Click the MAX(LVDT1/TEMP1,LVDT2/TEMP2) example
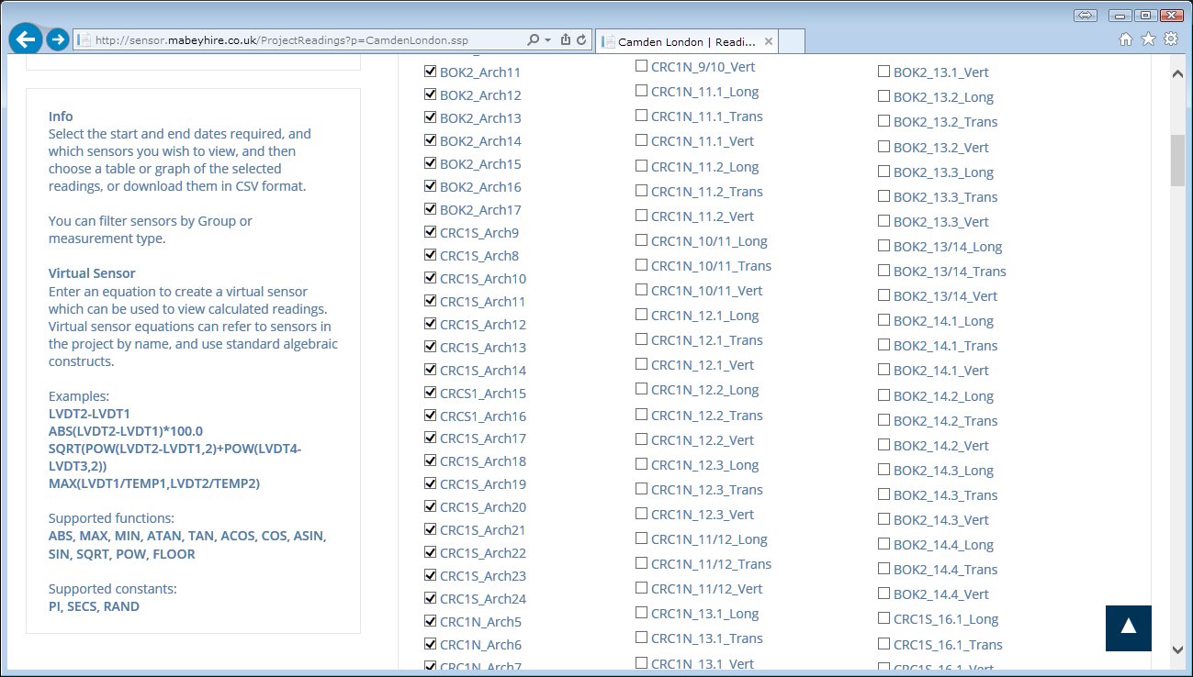1193x677 pixels. [x=154, y=483]
